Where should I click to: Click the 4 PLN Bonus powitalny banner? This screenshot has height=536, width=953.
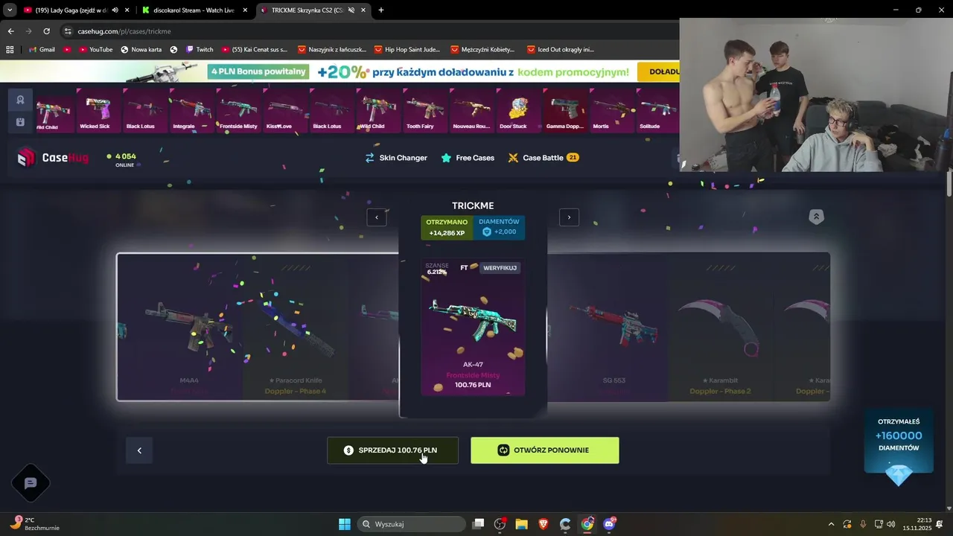tap(259, 71)
